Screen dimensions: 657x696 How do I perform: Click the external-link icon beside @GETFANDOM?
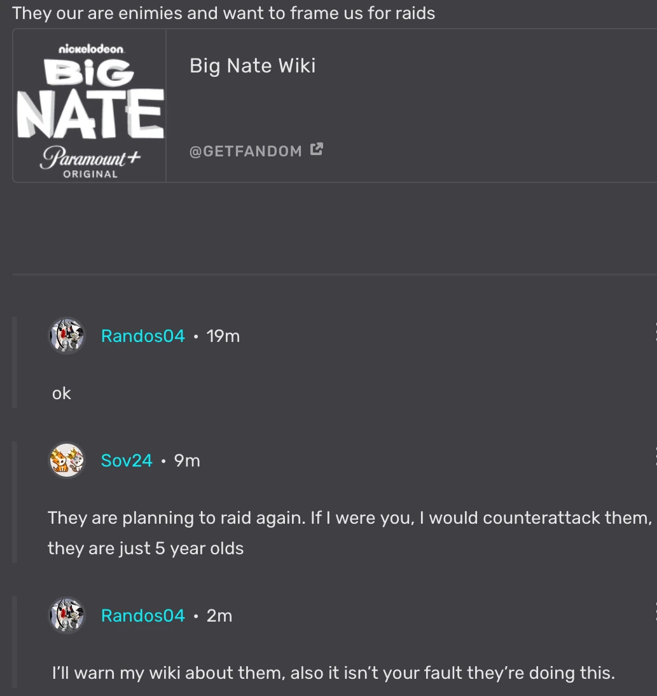point(317,149)
